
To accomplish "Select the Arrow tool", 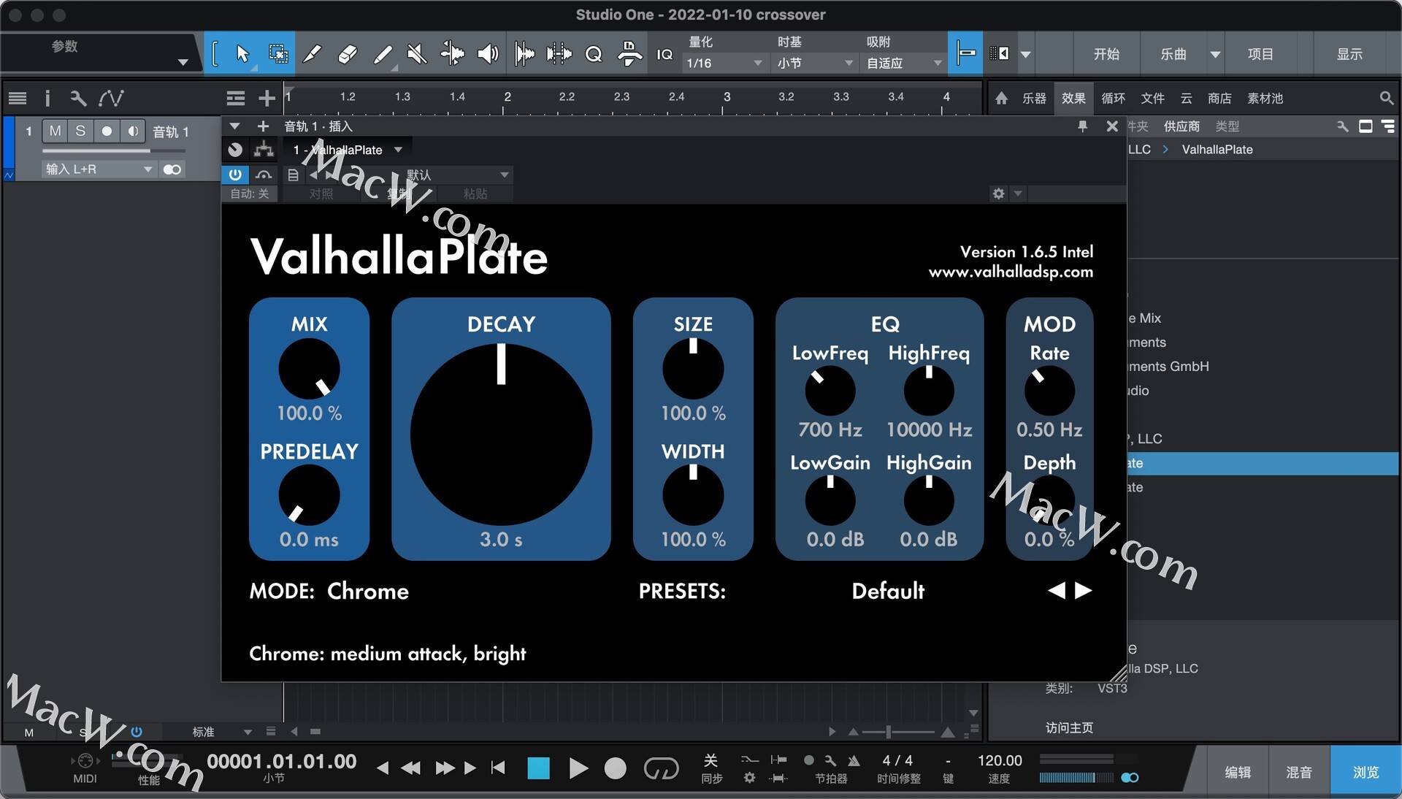I will 242,53.
